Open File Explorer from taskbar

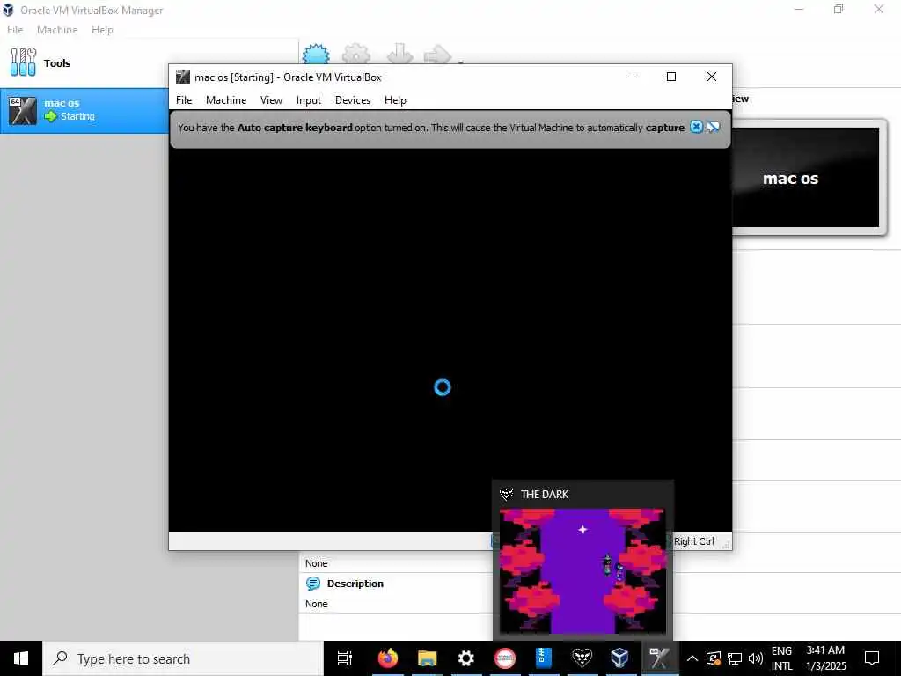tap(427, 658)
